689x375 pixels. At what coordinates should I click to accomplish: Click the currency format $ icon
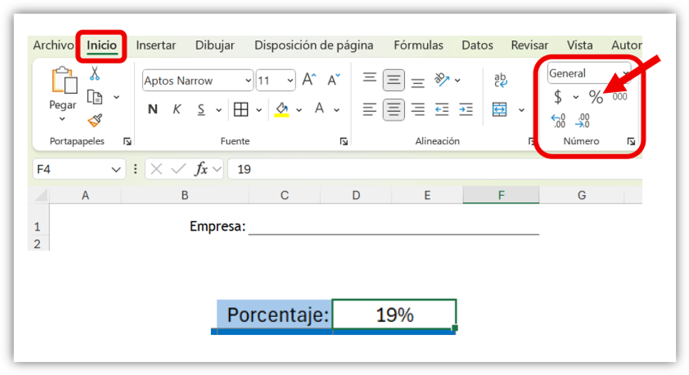click(x=556, y=96)
